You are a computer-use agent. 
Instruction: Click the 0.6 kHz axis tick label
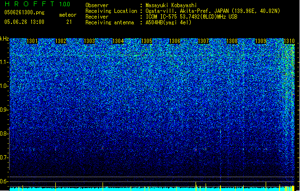(x=4, y=181)
